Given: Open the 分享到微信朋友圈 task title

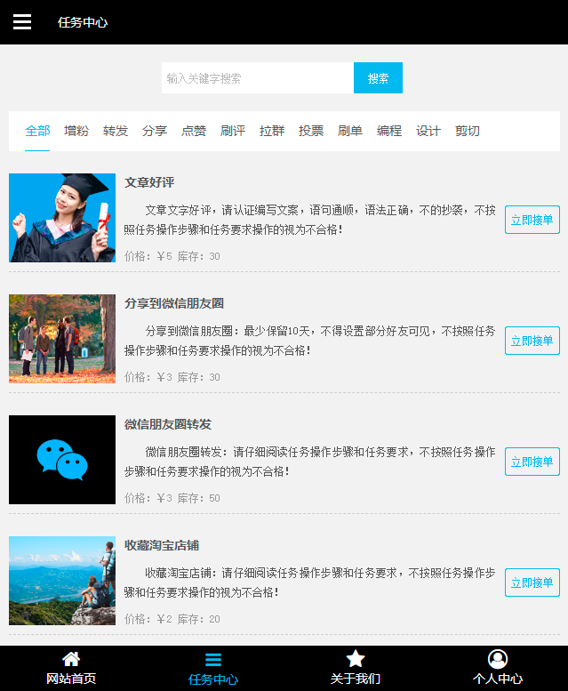Looking at the screenshot, I should (x=174, y=303).
